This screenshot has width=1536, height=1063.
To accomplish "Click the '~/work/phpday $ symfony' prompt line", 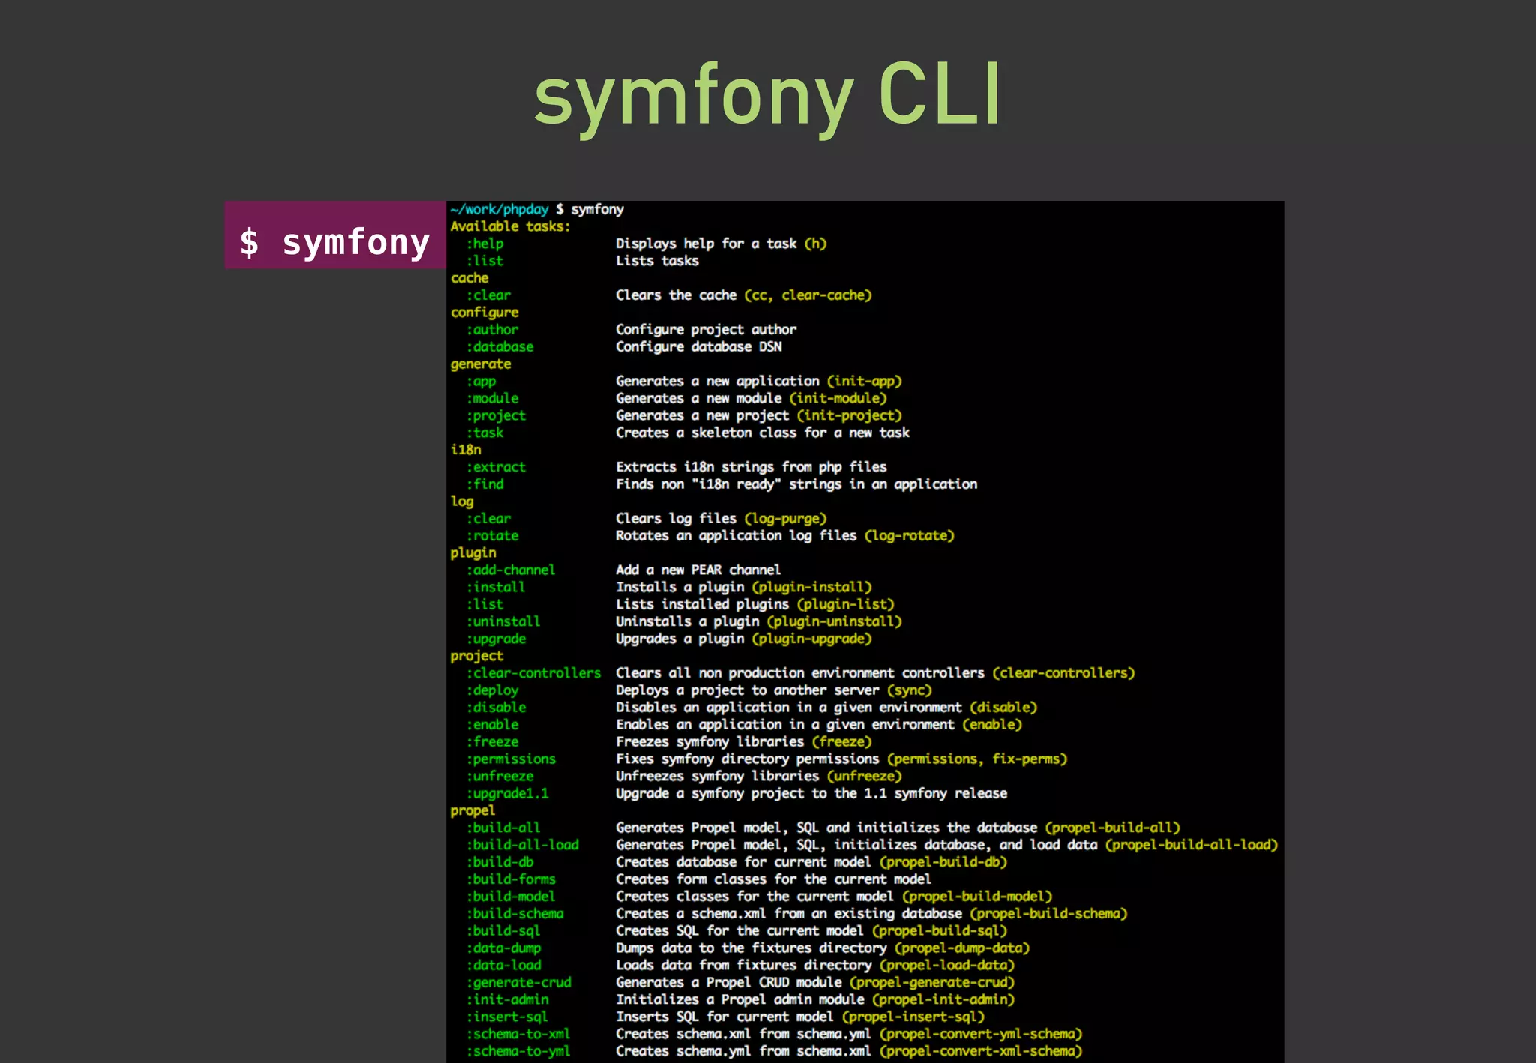I will 537,209.
